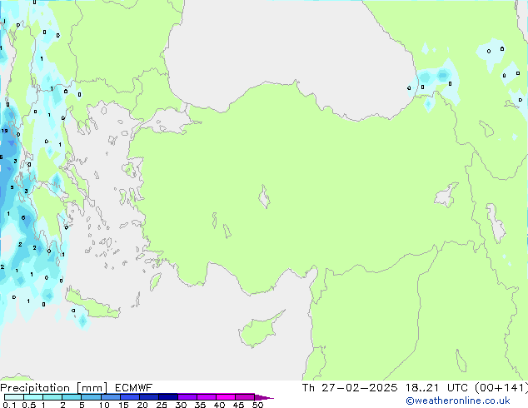
Task: Click the ECMWF model label
Action: coord(134,388)
